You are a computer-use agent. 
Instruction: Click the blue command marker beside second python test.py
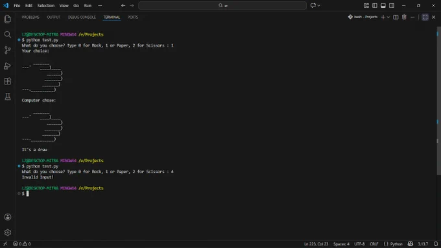click(19, 166)
